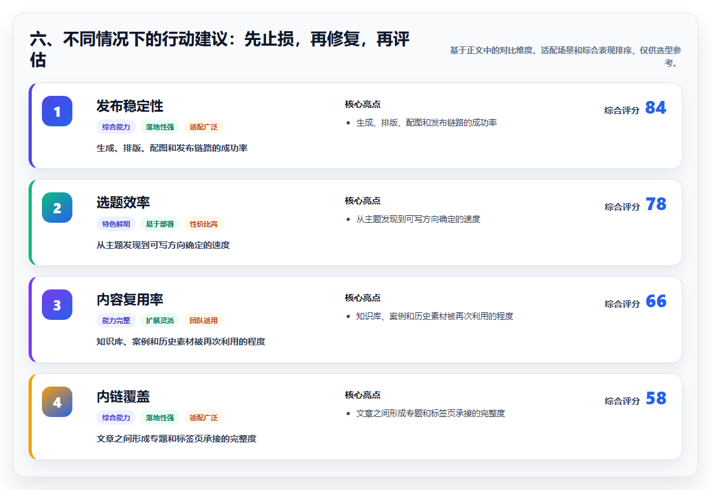Select the 选题效率 card title
The image size is (711, 490).
click(123, 202)
